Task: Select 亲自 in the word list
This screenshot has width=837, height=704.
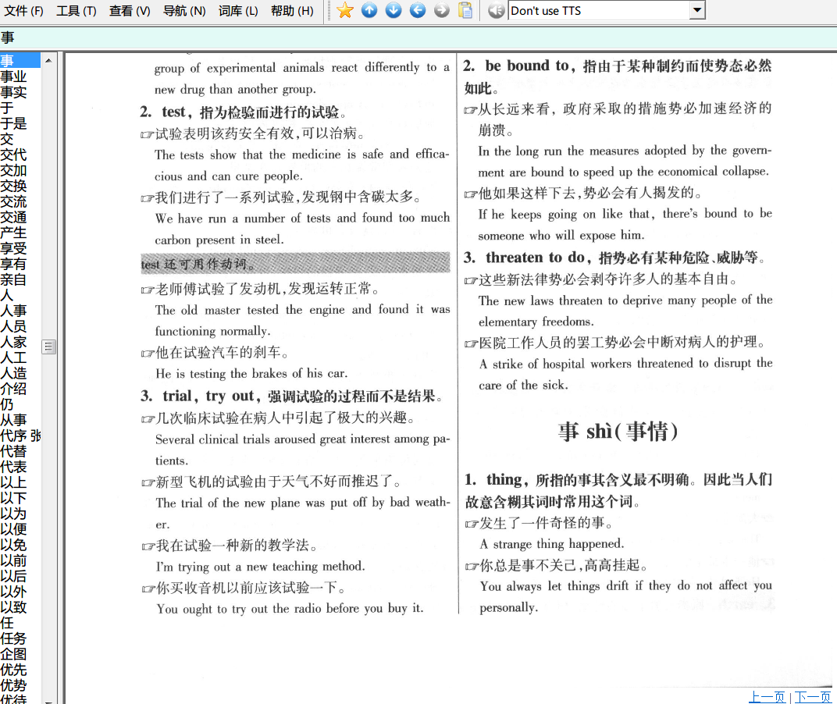Action: coord(13,279)
